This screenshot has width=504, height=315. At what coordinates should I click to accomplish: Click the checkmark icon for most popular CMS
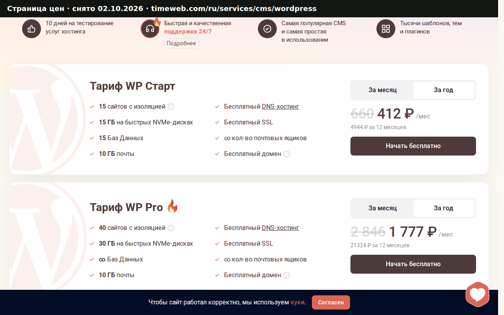[267, 29]
